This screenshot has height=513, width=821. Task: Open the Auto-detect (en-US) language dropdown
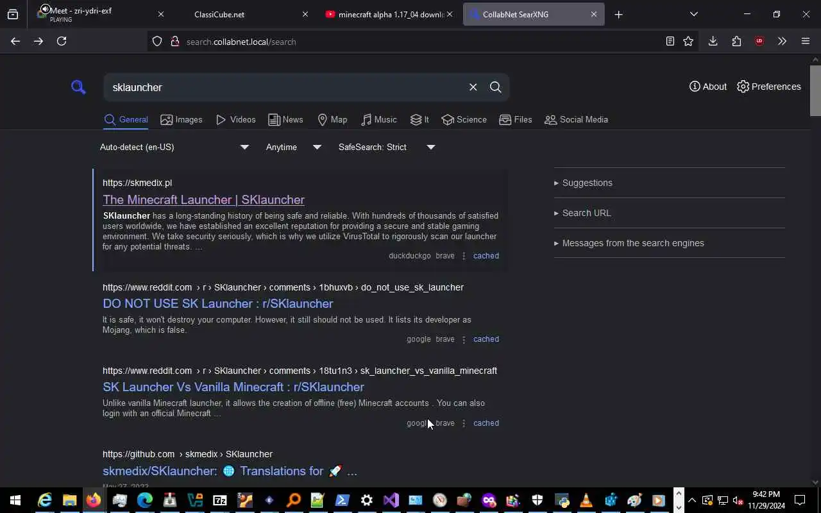coord(174,147)
